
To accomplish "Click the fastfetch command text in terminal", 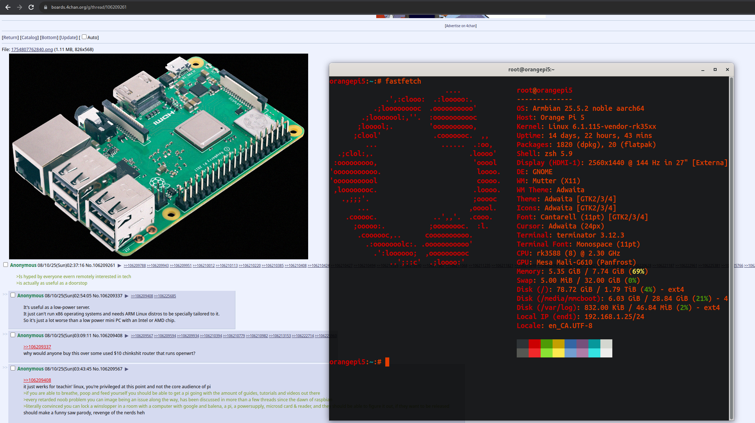I will click(x=403, y=81).
